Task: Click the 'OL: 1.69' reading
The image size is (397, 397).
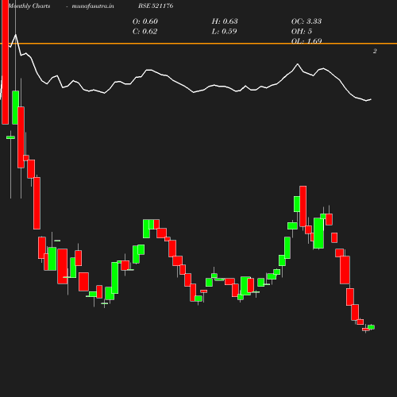Action: [306, 40]
